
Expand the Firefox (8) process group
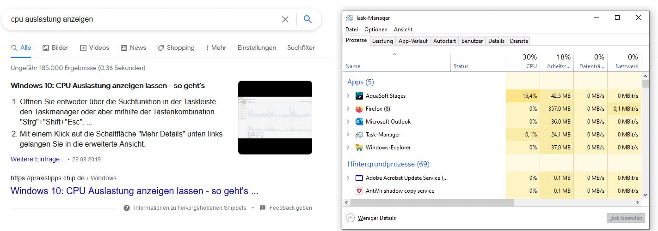[x=348, y=109]
